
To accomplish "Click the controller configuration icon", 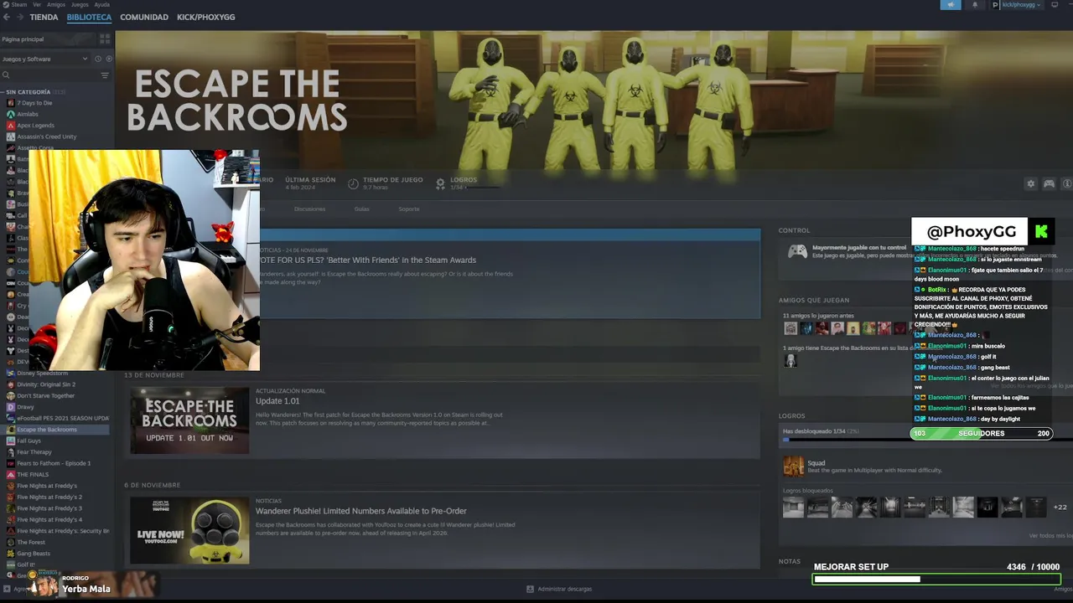I will [x=1049, y=184].
